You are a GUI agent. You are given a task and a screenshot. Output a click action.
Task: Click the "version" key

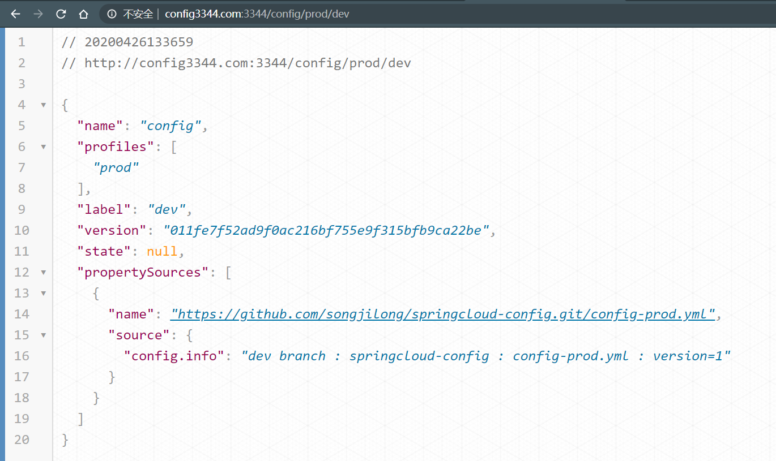pyautogui.click(x=112, y=230)
